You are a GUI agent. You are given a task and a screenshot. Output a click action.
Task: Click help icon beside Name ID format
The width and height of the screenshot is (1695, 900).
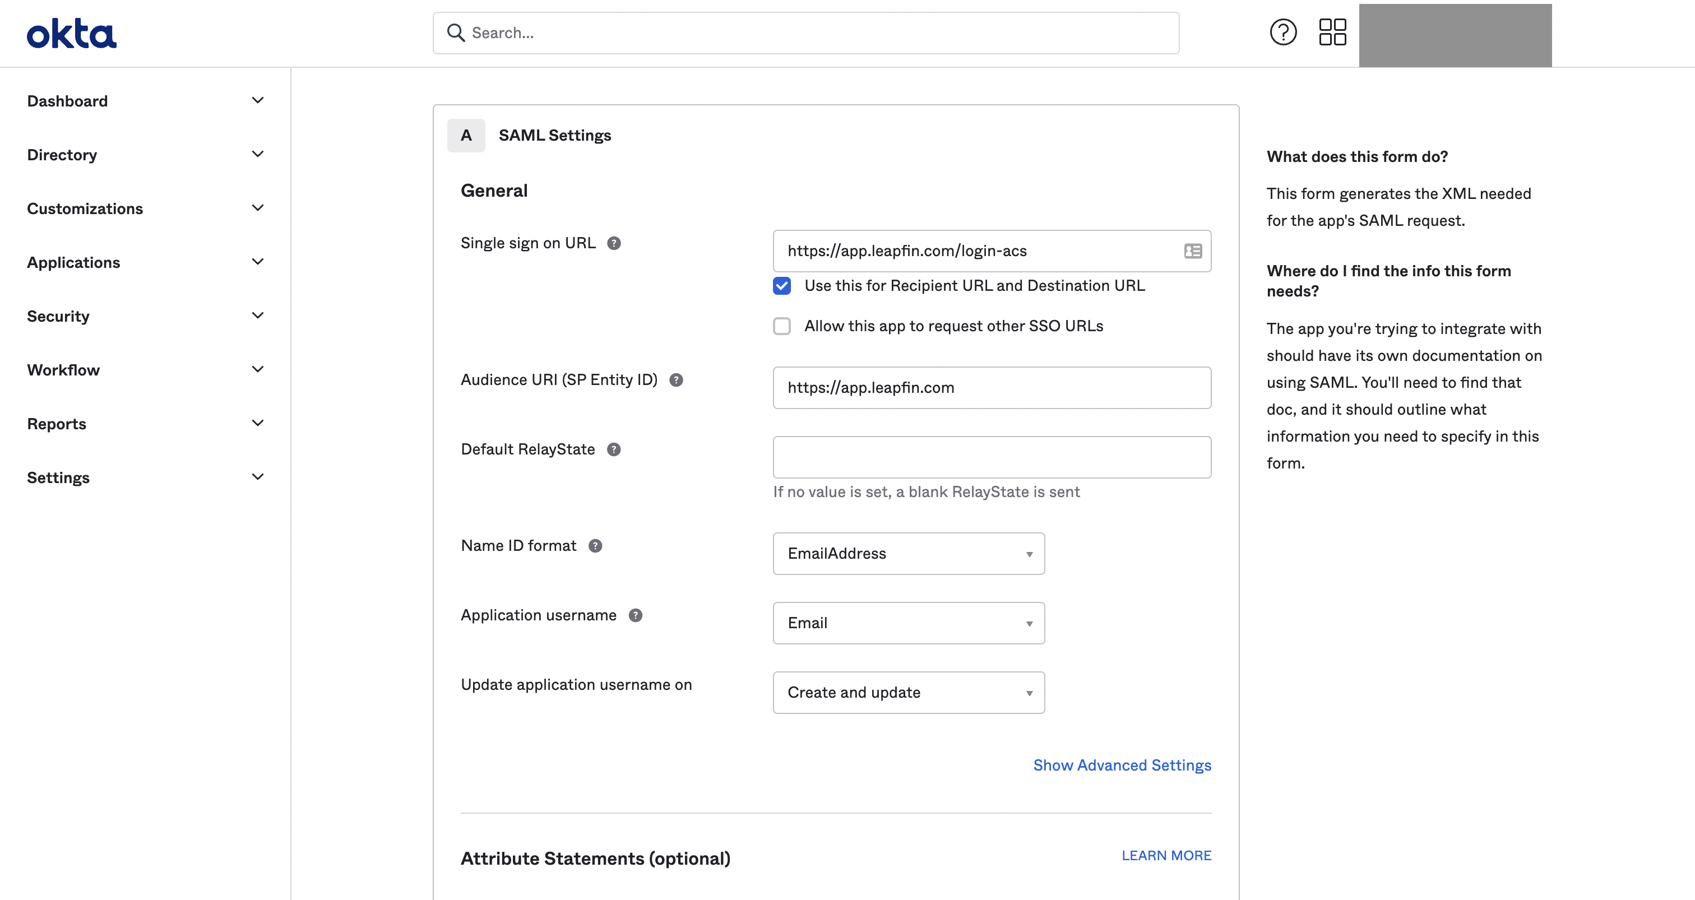(595, 546)
